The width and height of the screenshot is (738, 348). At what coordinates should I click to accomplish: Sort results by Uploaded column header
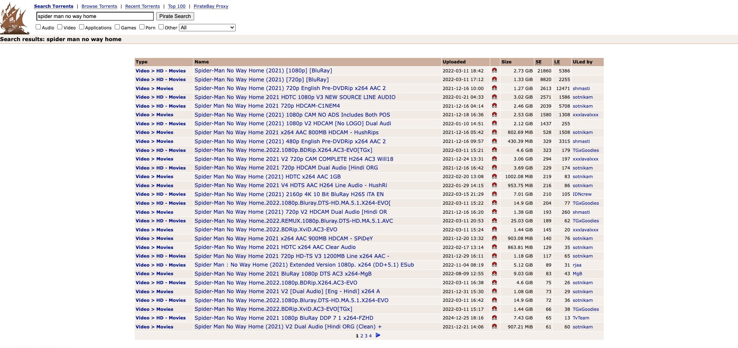pos(454,62)
